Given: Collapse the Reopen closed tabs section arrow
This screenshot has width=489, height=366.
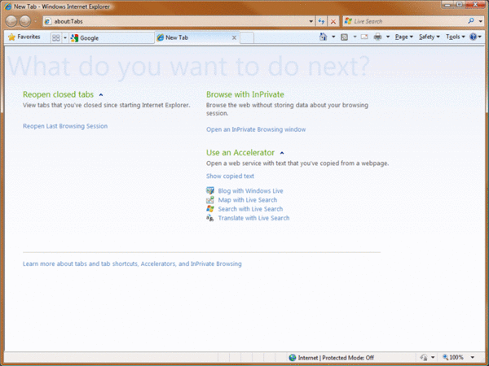Looking at the screenshot, I should click(x=101, y=94).
